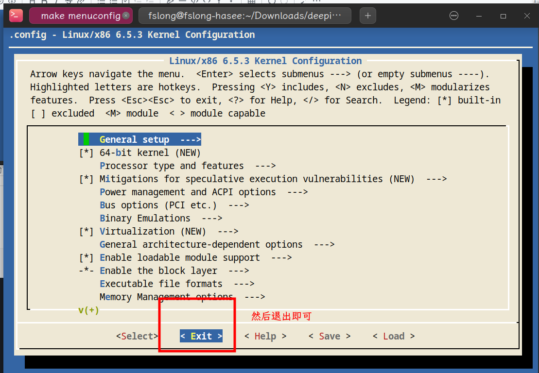The width and height of the screenshot is (539, 373).
Task: Open Help from the bottom bar
Action: tap(265, 336)
